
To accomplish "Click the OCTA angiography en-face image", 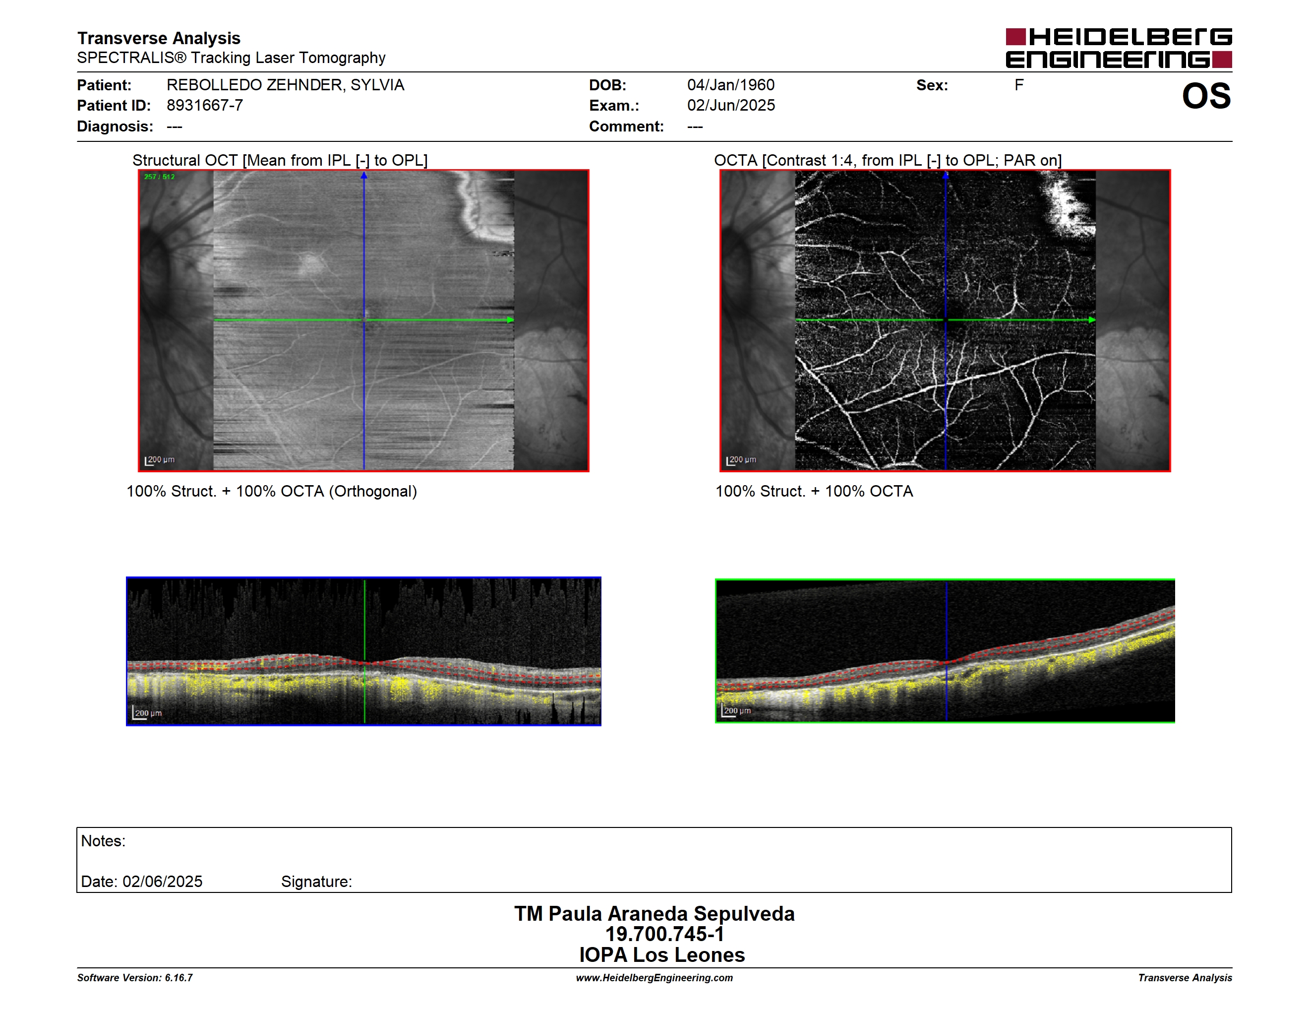I will (x=945, y=321).
